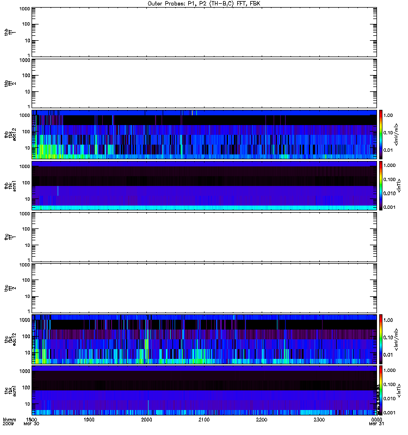Click the "2009" year label
This screenshot has width=408, height=435.
click(x=8, y=424)
